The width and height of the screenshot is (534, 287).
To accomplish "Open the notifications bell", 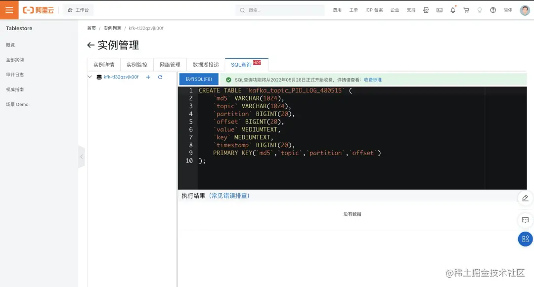I will [x=452, y=10].
